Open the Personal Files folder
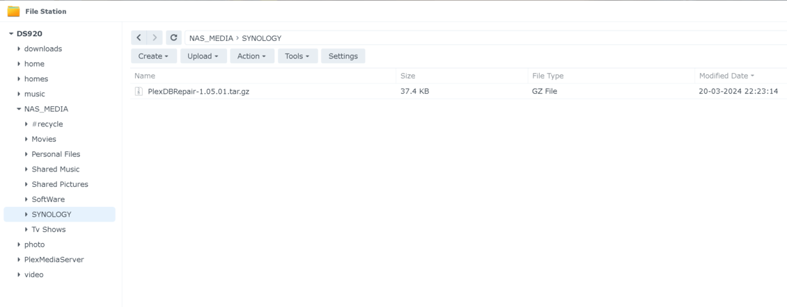 56,153
